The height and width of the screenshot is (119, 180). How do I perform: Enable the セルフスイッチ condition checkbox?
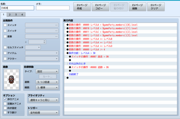click(5, 47)
